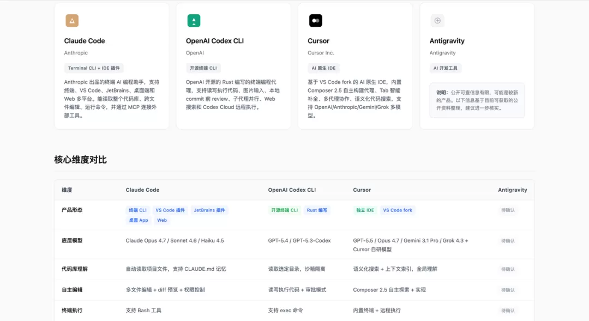Click '待确认' badge in 自主编辑 row
Image resolution: width=589 pixels, height=321 pixels.
tap(508, 290)
